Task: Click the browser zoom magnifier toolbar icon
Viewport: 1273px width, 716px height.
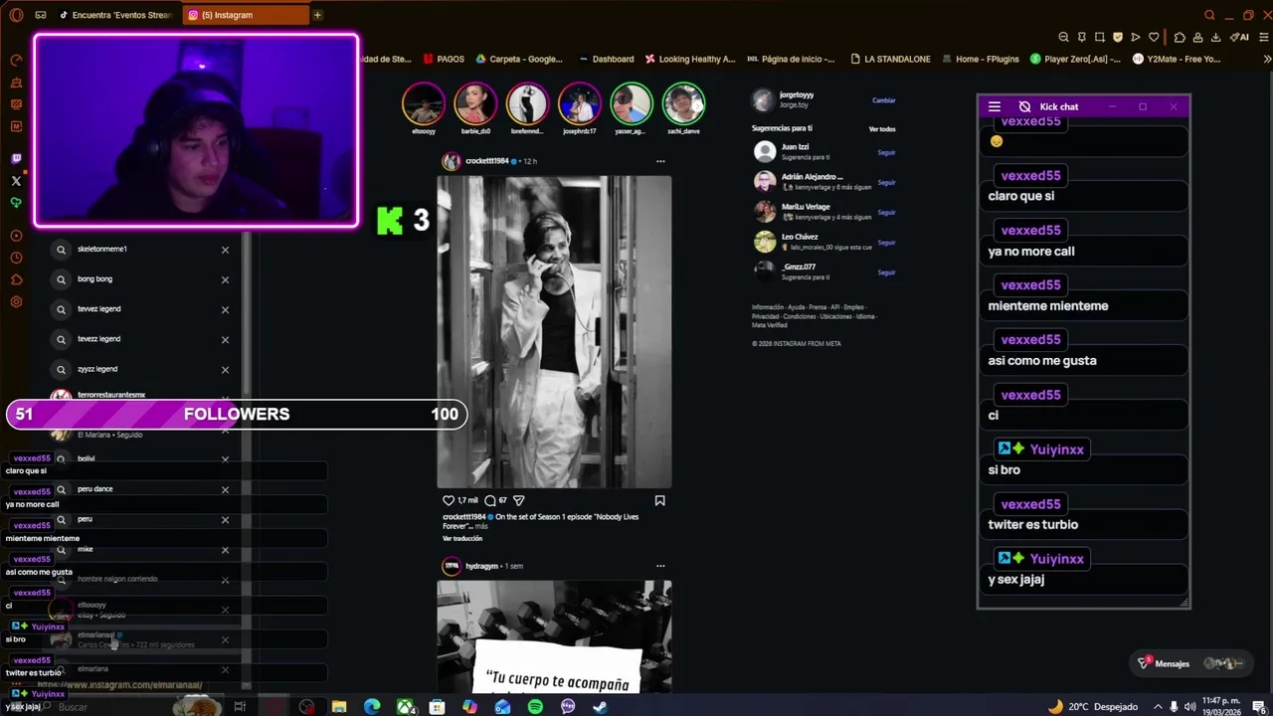Action: click(1063, 37)
